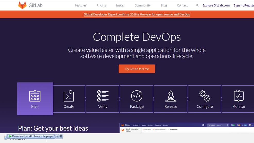Click the small GitLab logo in preview

click(122, 125)
